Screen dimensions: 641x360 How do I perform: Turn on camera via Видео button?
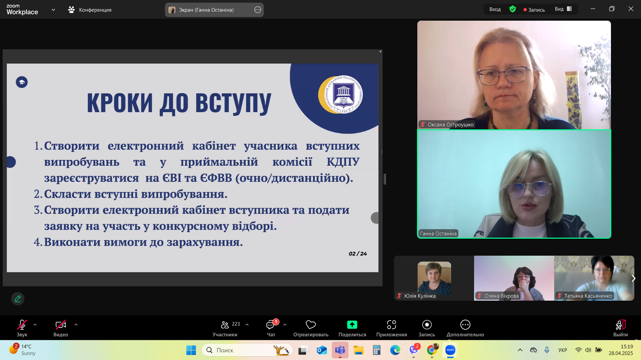[x=60, y=325]
